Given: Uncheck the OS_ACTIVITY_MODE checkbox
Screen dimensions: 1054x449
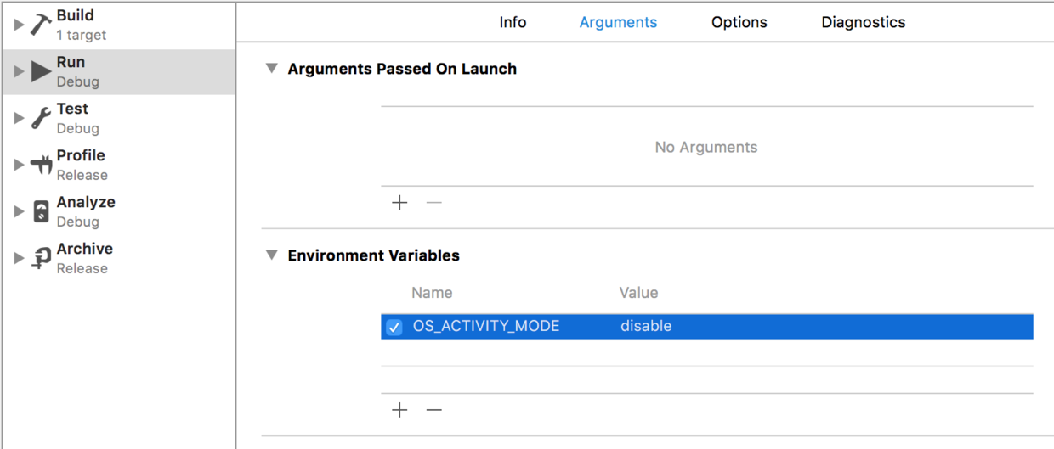Looking at the screenshot, I should point(394,327).
